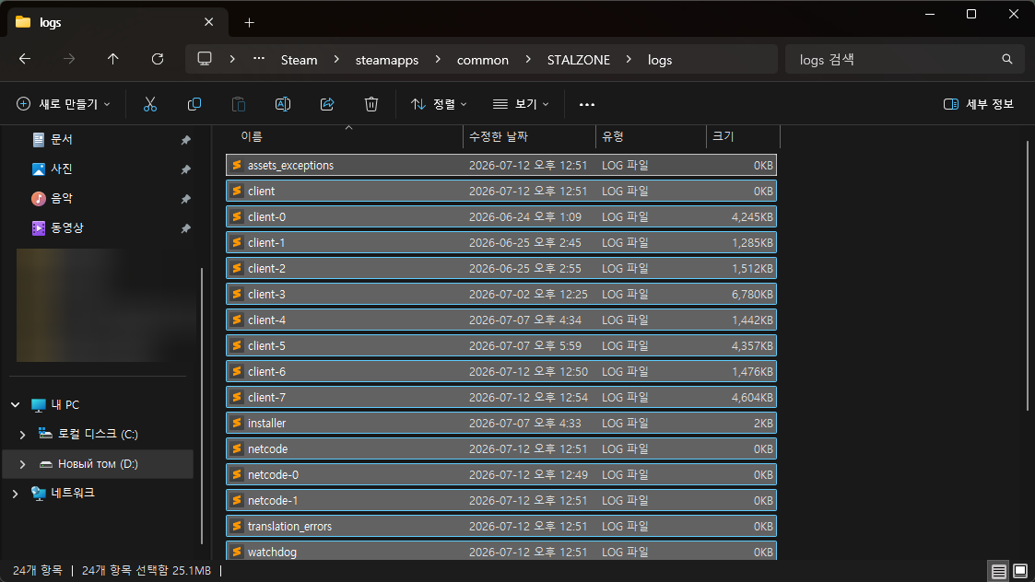This screenshot has height=582, width=1035.
Task: Refresh the folder with the reload icon
Action: (157, 59)
